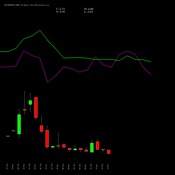The width and height of the screenshot is (175, 175).
Task: Click the red candle above 26 Nov
Action: click(42, 128)
